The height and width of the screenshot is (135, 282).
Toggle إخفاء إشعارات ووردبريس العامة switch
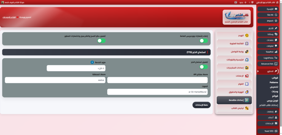point(204,41)
